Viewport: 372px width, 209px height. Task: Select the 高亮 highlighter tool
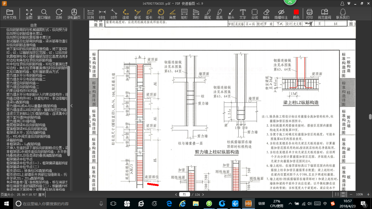[x=219, y=14]
